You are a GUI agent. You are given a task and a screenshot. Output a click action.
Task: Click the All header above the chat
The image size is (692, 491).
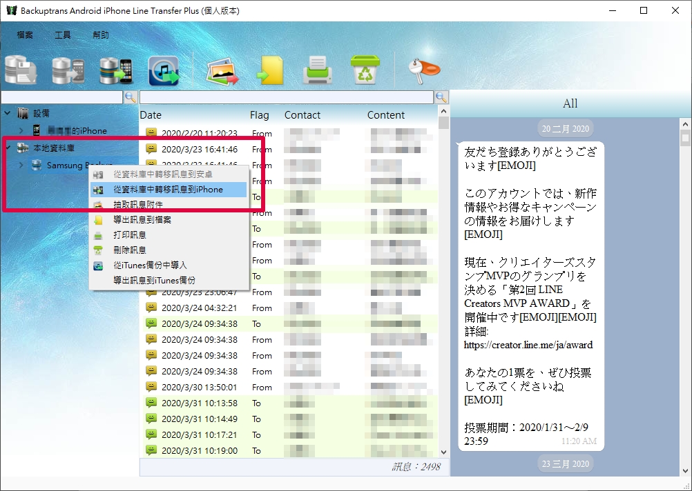tap(570, 103)
